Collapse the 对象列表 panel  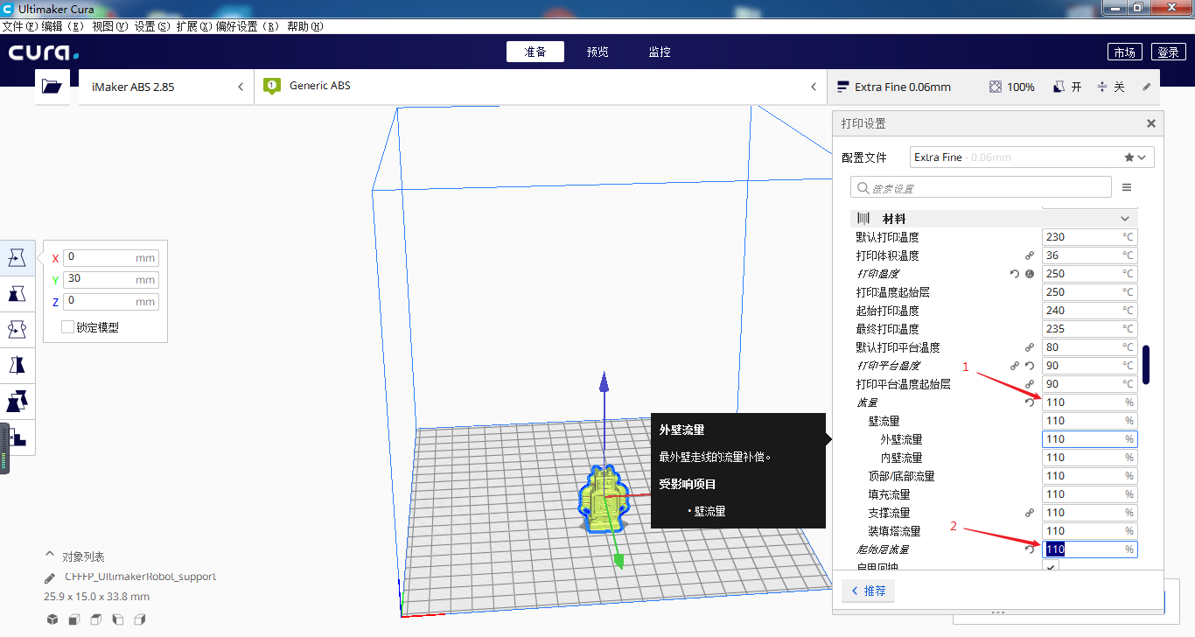pos(50,556)
